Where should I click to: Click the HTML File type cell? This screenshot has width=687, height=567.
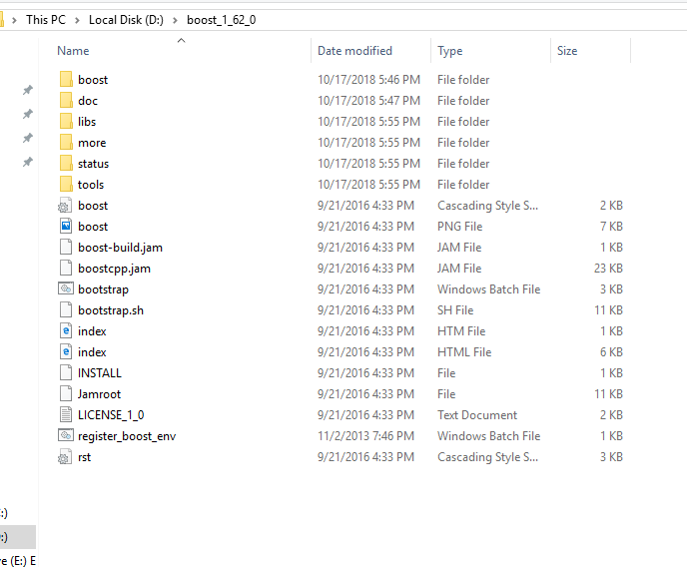pyautogui.click(x=464, y=352)
